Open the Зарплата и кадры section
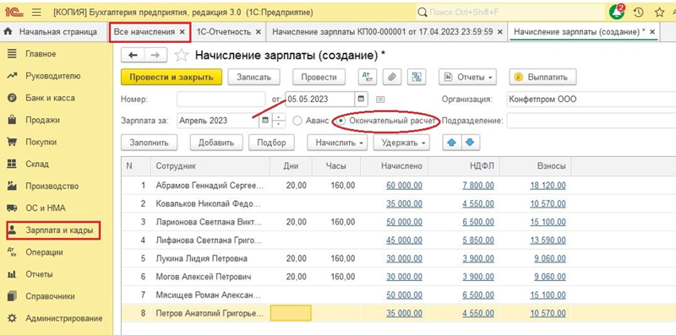The image size is (676, 335). 53,230
